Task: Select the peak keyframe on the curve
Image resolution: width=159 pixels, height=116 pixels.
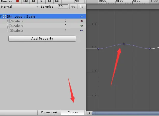Action: (124, 44)
